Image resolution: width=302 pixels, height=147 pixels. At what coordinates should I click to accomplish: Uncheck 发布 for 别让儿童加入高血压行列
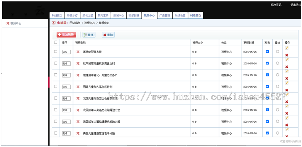pos(267,86)
